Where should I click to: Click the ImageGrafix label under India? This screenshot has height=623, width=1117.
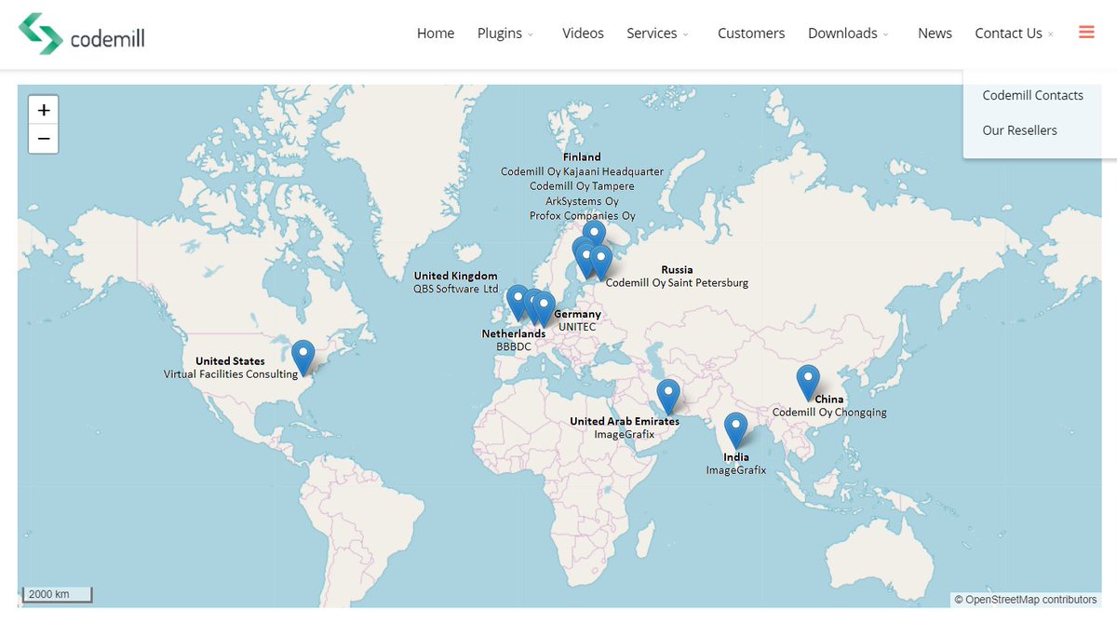736,470
